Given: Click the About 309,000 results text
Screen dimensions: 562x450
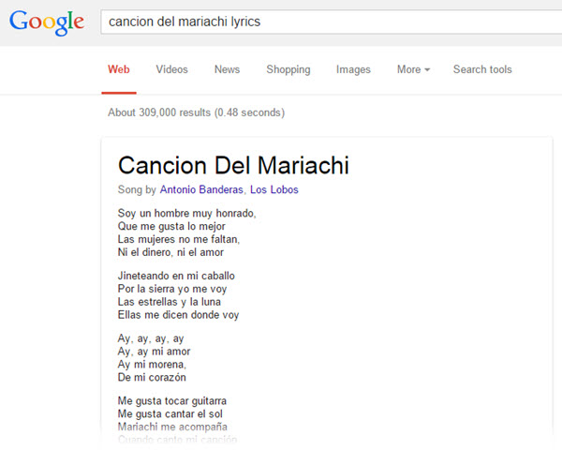Looking at the screenshot, I should click(x=196, y=112).
